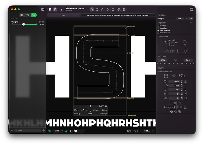This screenshot has width=204, height=145.
Task: Select the Measurement tool
Action: coord(119,9)
